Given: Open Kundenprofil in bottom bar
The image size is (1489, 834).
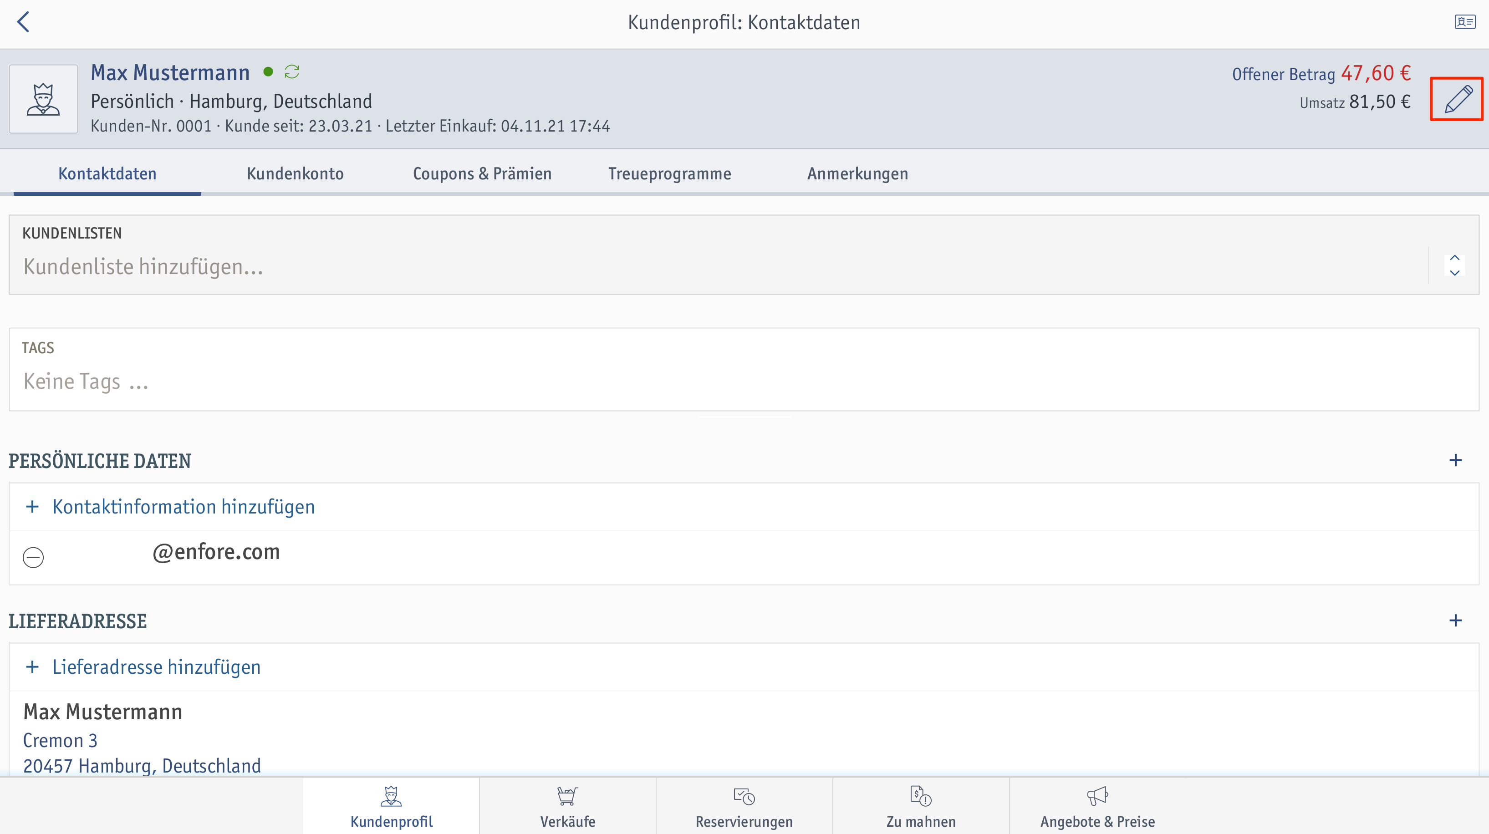Looking at the screenshot, I should (x=391, y=806).
